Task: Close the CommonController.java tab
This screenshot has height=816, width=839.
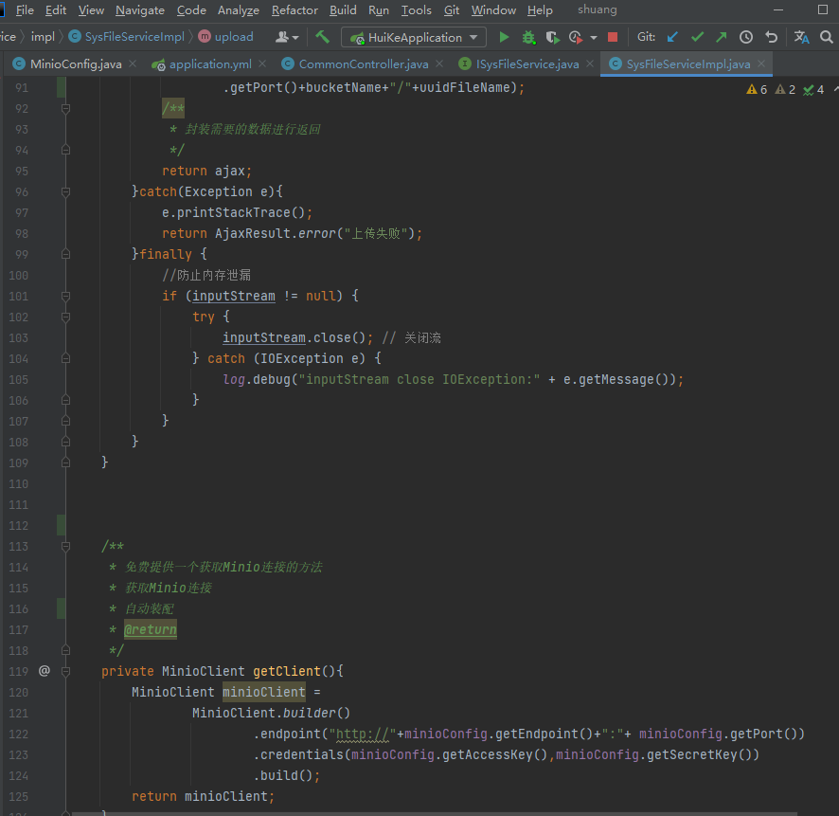Action: tap(439, 63)
